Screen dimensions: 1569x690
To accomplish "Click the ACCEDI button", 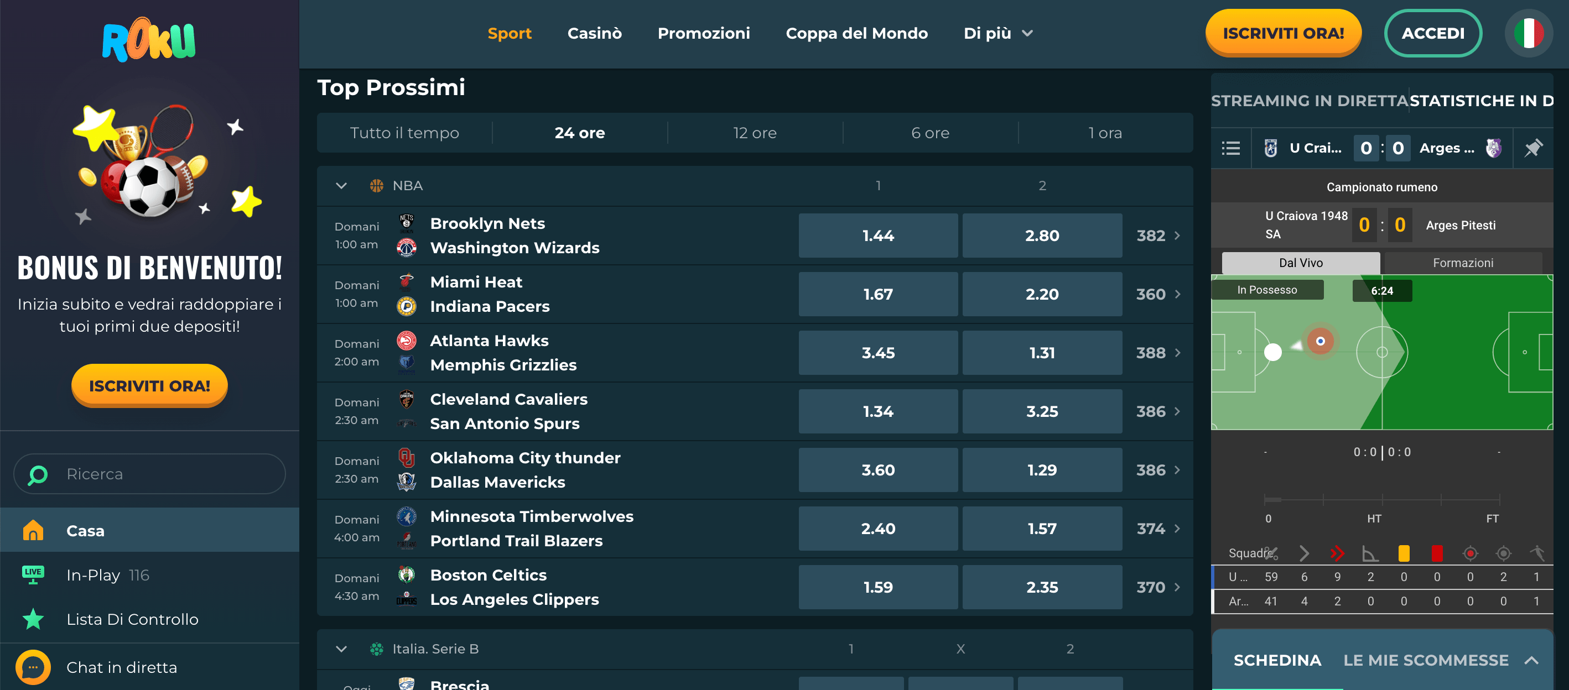I will (x=1432, y=34).
